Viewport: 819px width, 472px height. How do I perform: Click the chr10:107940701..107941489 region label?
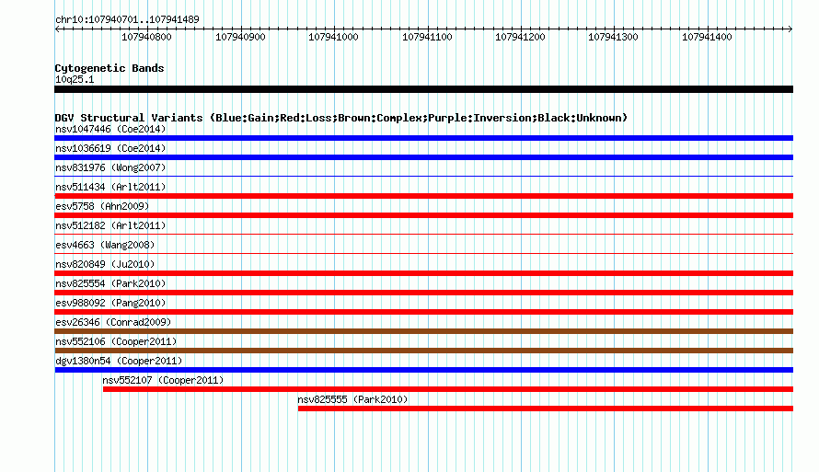click(x=127, y=19)
